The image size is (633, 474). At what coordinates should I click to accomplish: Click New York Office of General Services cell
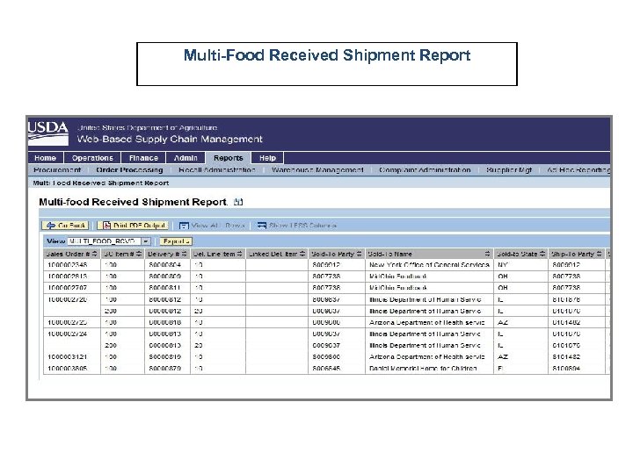(x=429, y=265)
